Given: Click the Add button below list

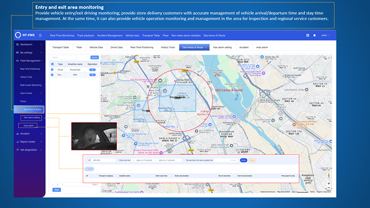Looking at the screenshot, I should click(56, 190).
